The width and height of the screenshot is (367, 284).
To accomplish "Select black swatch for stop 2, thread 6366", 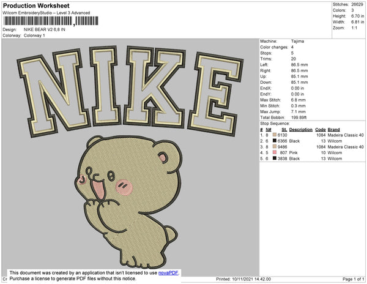I will (x=275, y=141).
